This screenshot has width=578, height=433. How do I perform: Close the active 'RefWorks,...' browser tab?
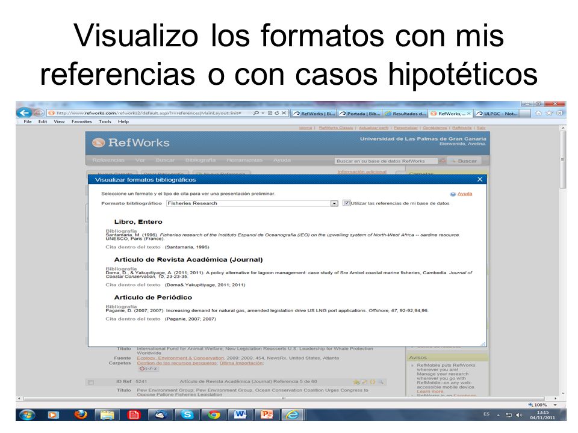469,114
